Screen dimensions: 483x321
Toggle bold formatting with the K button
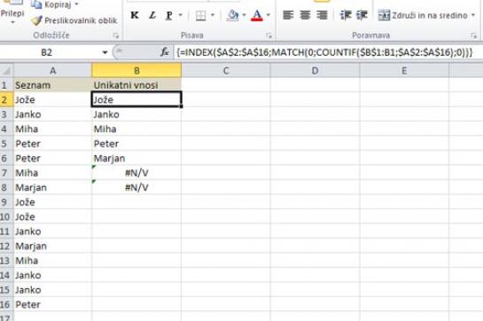[135, 15]
